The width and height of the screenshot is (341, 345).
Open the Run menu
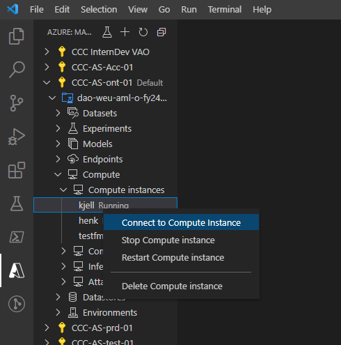tap(189, 10)
